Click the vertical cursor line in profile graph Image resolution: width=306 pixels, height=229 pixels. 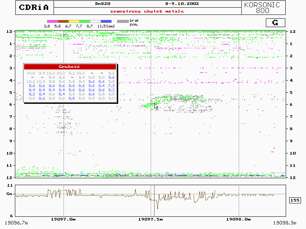(155, 201)
